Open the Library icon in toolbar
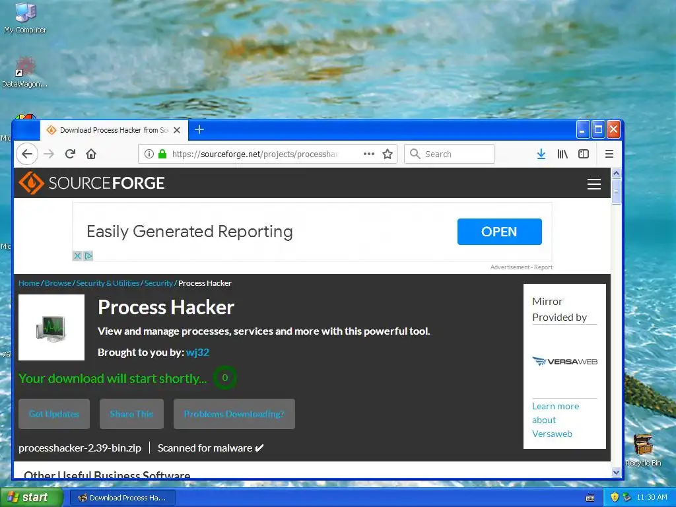This screenshot has height=507, width=676. [562, 154]
